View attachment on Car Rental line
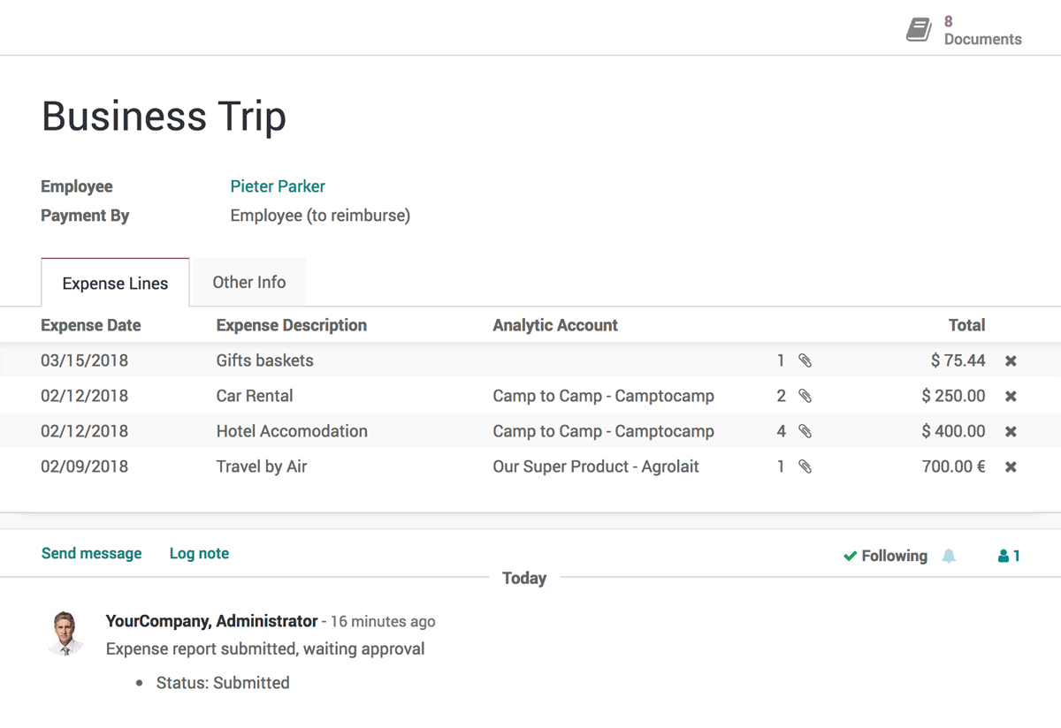 pos(805,396)
